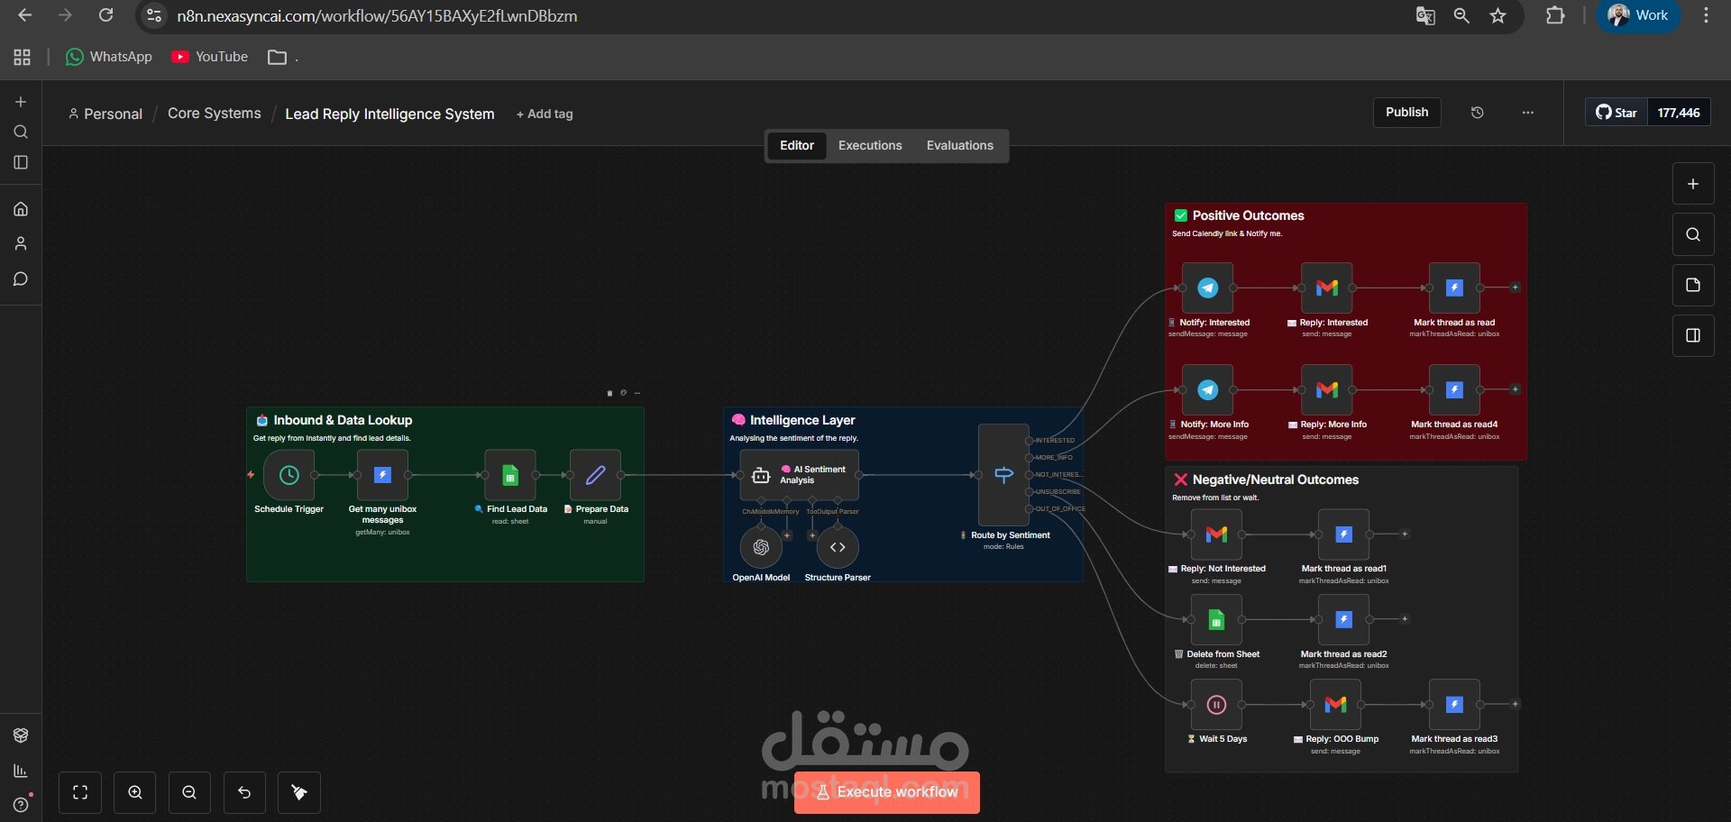Open the n8n home overview
The image size is (1731, 822).
[21, 209]
